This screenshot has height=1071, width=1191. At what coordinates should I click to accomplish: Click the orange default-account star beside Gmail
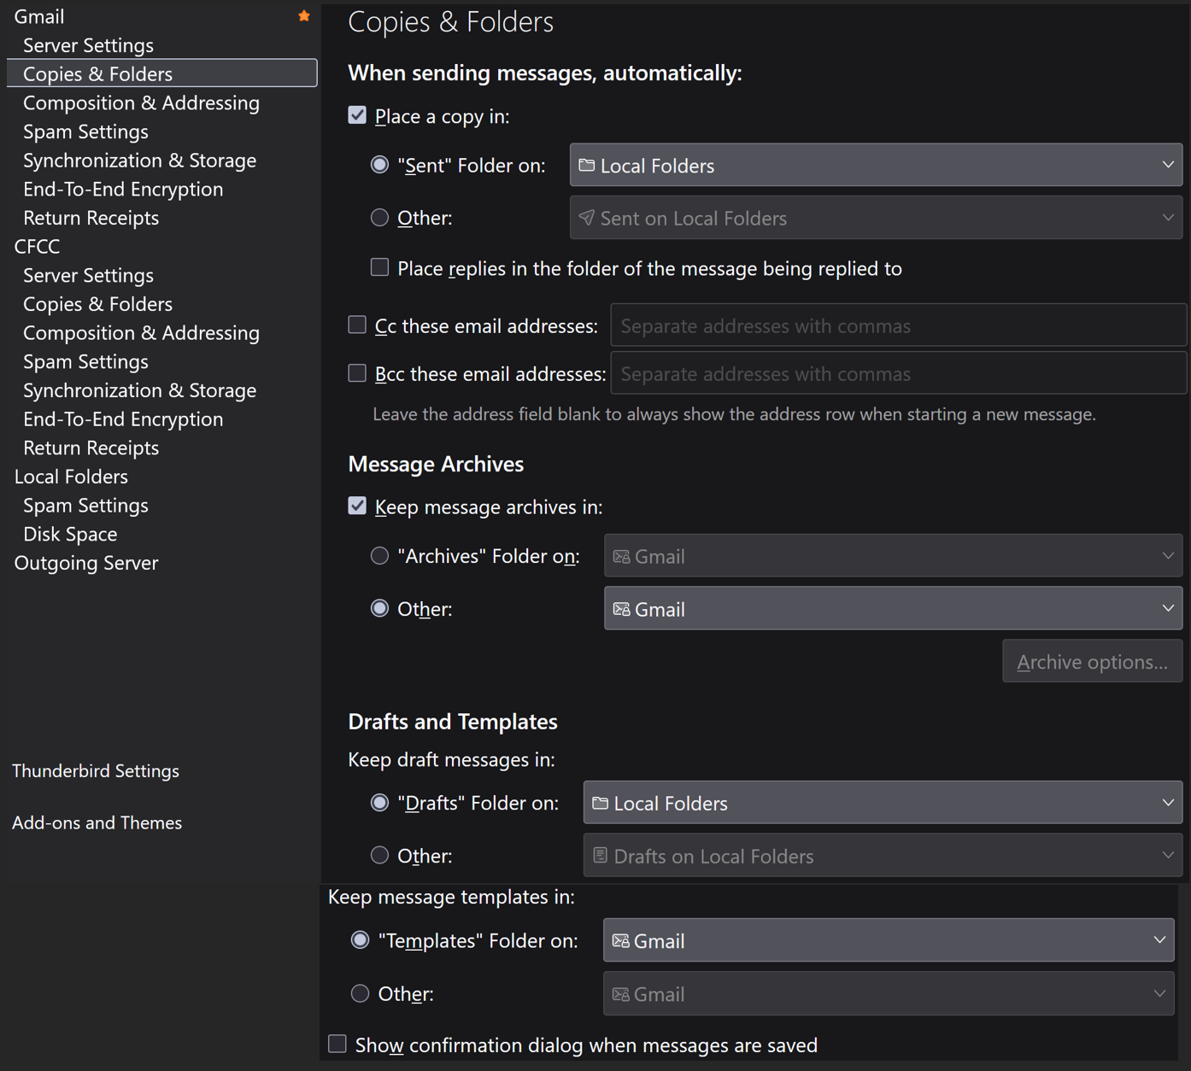(303, 16)
